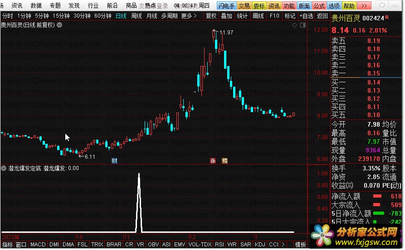Image resolution: width=405 pixels, height=250 pixels.
Task: Switch indicator to CCI
Action: point(274,245)
